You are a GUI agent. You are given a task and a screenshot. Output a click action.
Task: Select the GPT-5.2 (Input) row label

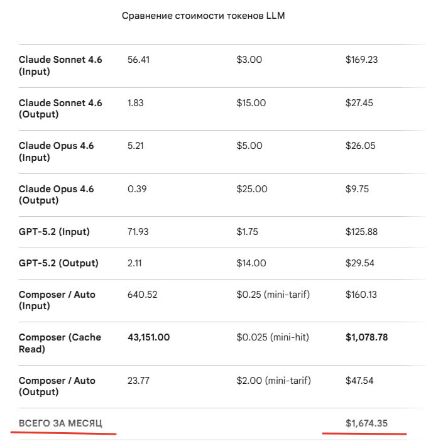tap(54, 232)
